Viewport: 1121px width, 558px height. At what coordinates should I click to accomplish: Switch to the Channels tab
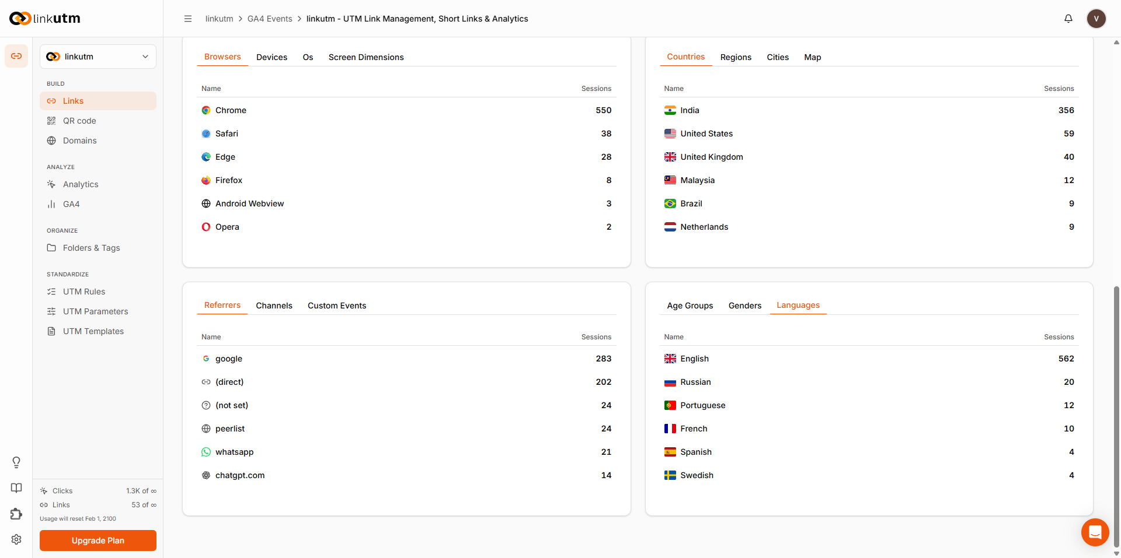coord(274,306)
